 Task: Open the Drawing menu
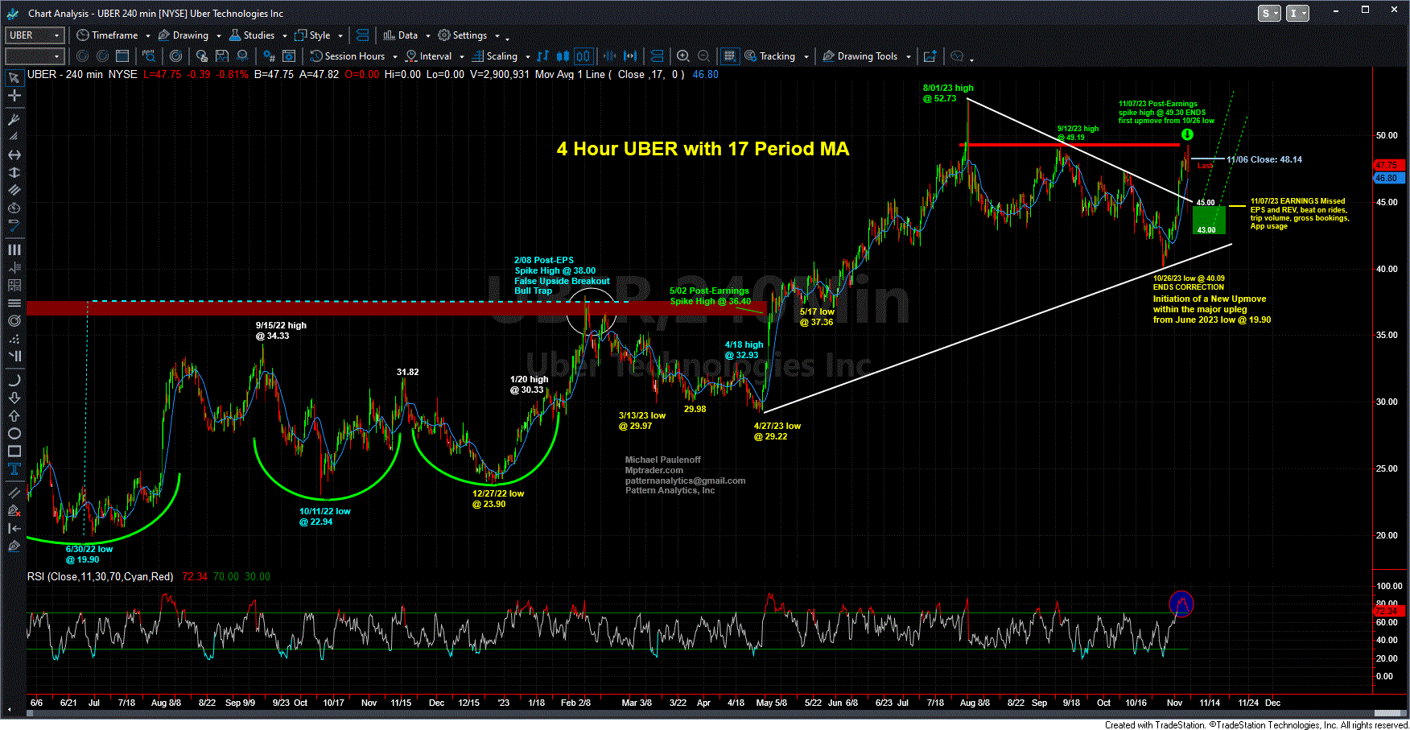184,35
